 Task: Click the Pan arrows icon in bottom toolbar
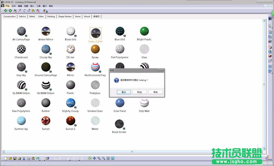tap(94, 158)
